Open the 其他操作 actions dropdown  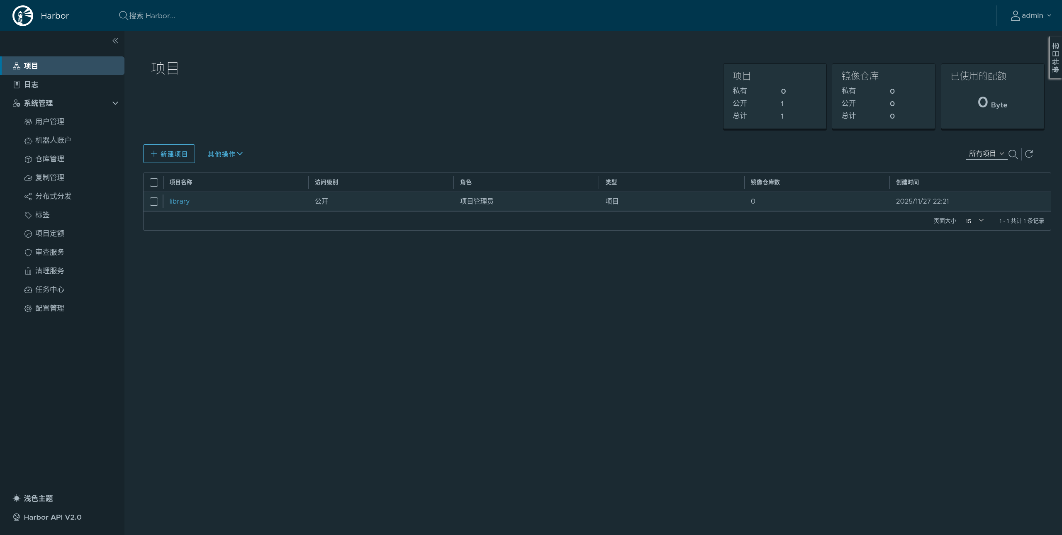coord(225,154)
